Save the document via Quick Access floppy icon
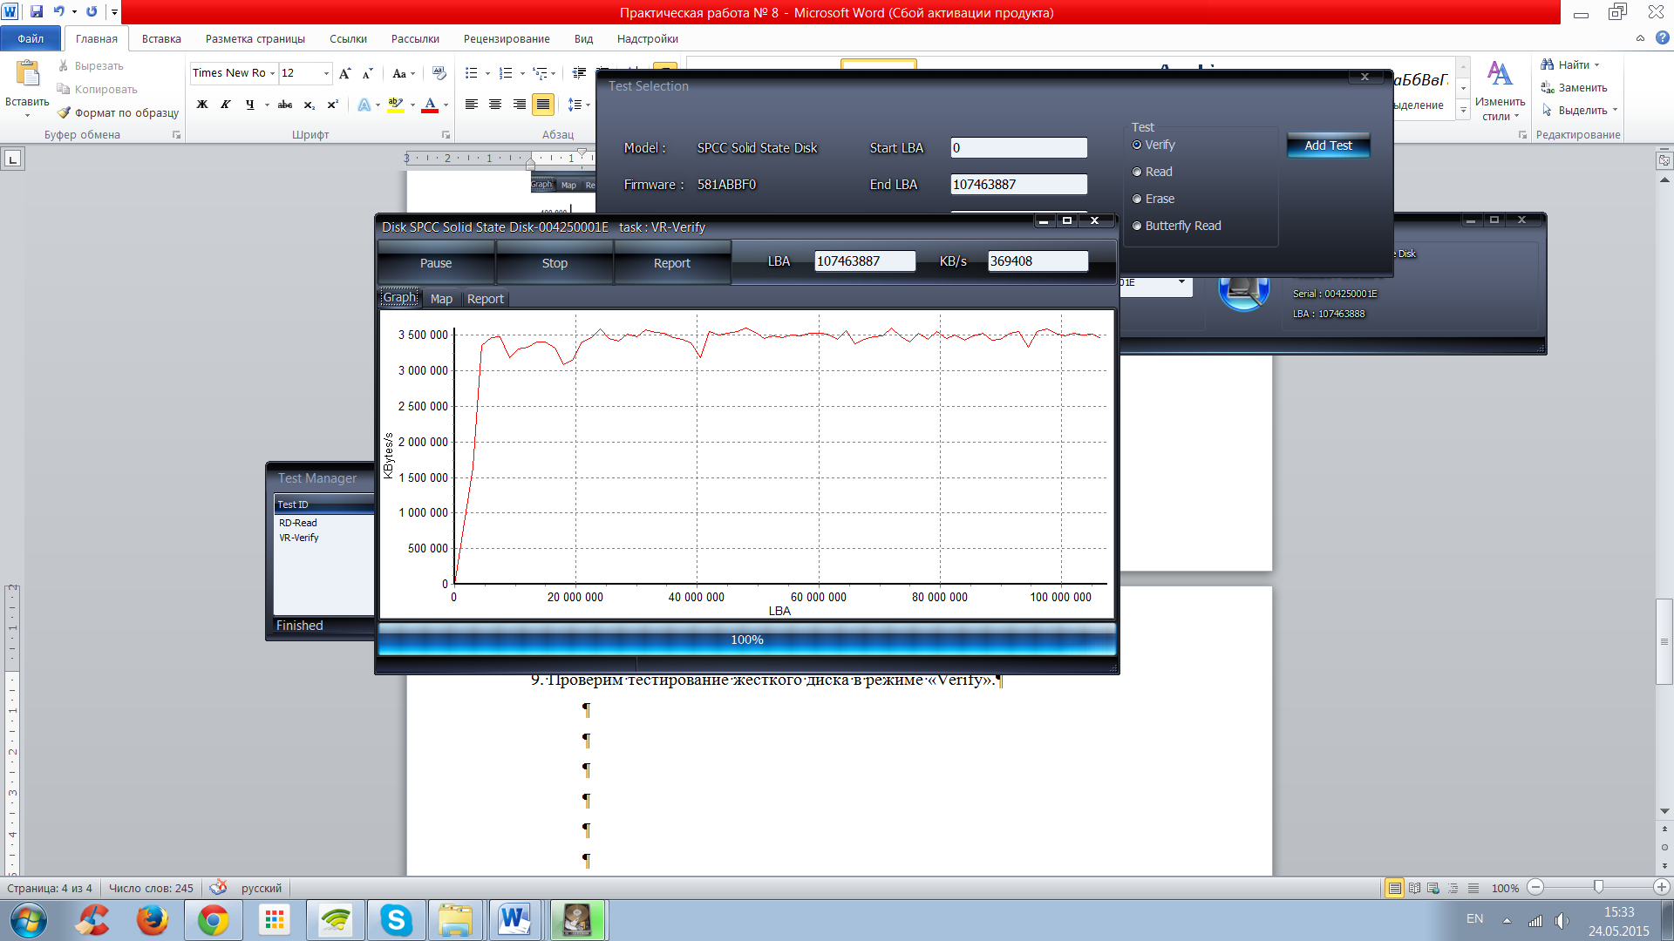 point(37,12)
